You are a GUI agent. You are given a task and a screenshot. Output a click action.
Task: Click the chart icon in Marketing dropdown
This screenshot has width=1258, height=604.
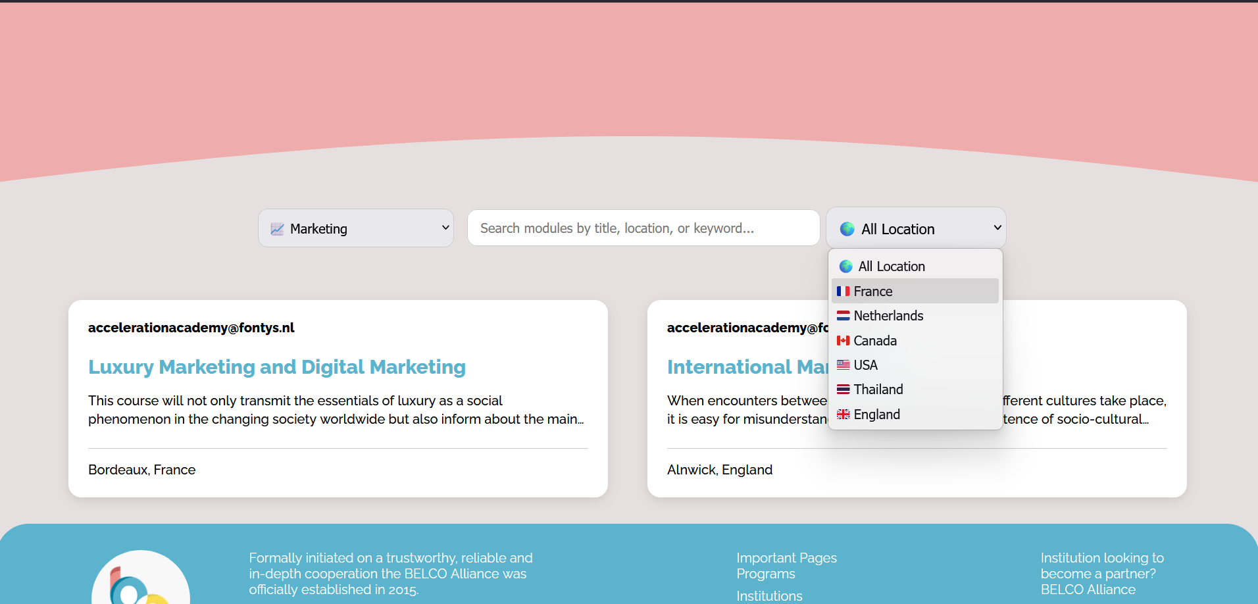tap(277, 229)
